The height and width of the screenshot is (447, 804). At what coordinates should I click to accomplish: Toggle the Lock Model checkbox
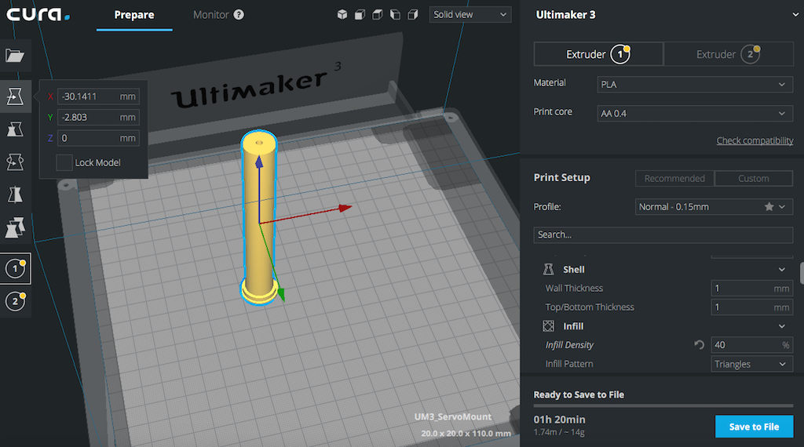[x=64, y=163]
